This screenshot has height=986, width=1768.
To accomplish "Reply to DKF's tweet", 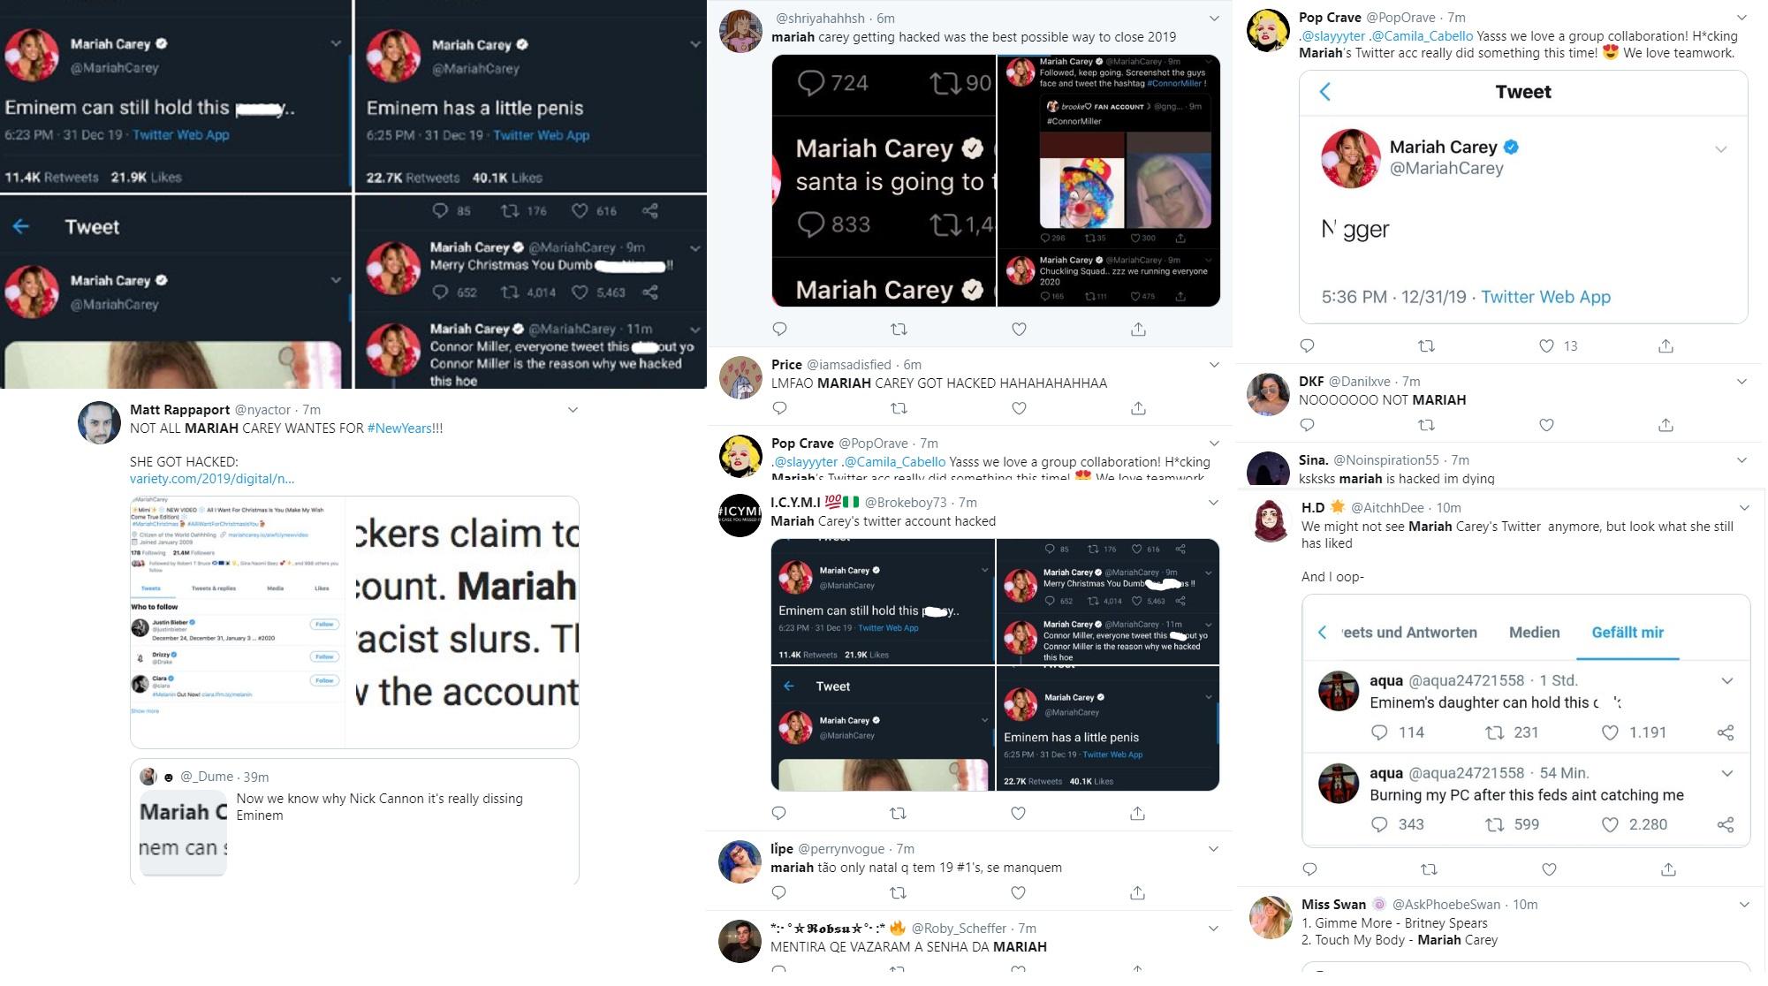I will 1308,425.
